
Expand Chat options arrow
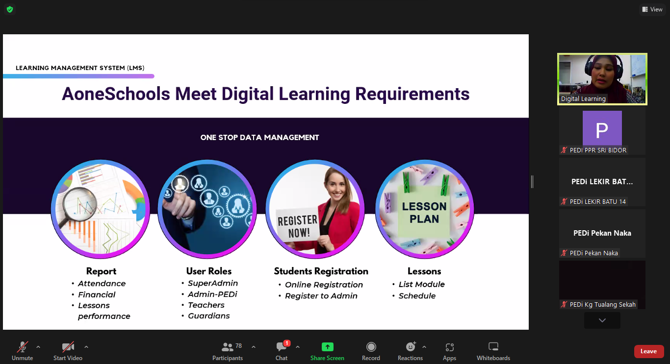pos(298,347)
